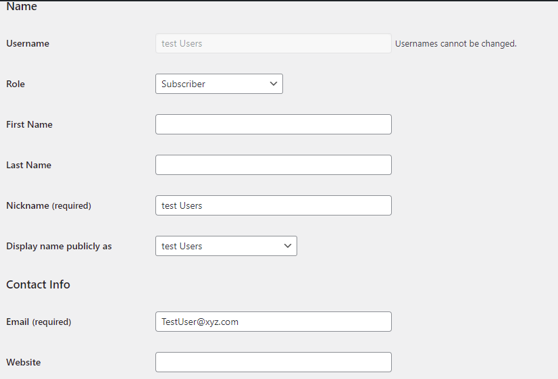Click the bold Username label
The image size is (558, 379).
pyautogui.click(x=28, y=43)
